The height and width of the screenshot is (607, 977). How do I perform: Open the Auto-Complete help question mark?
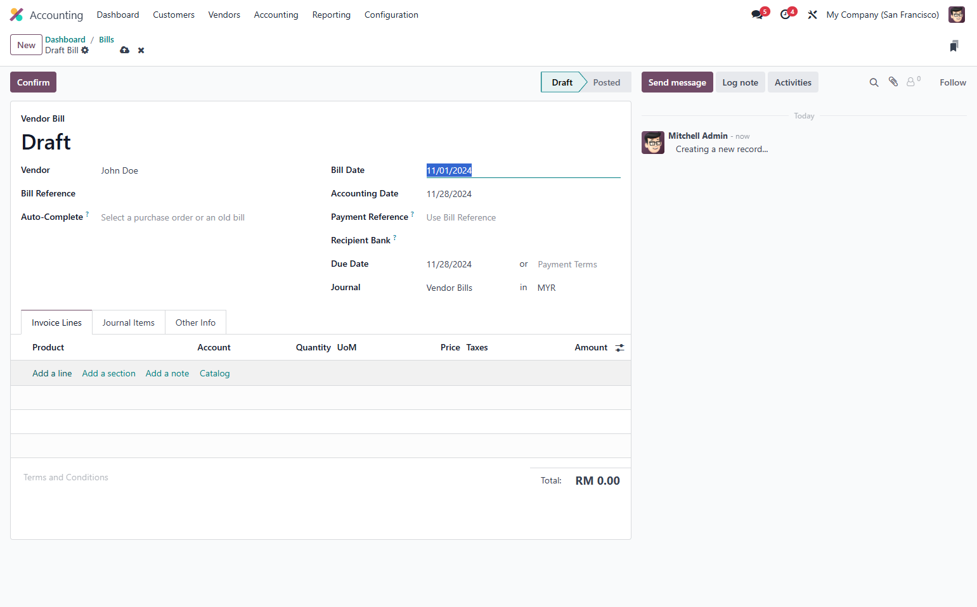[x=87, y=214]
